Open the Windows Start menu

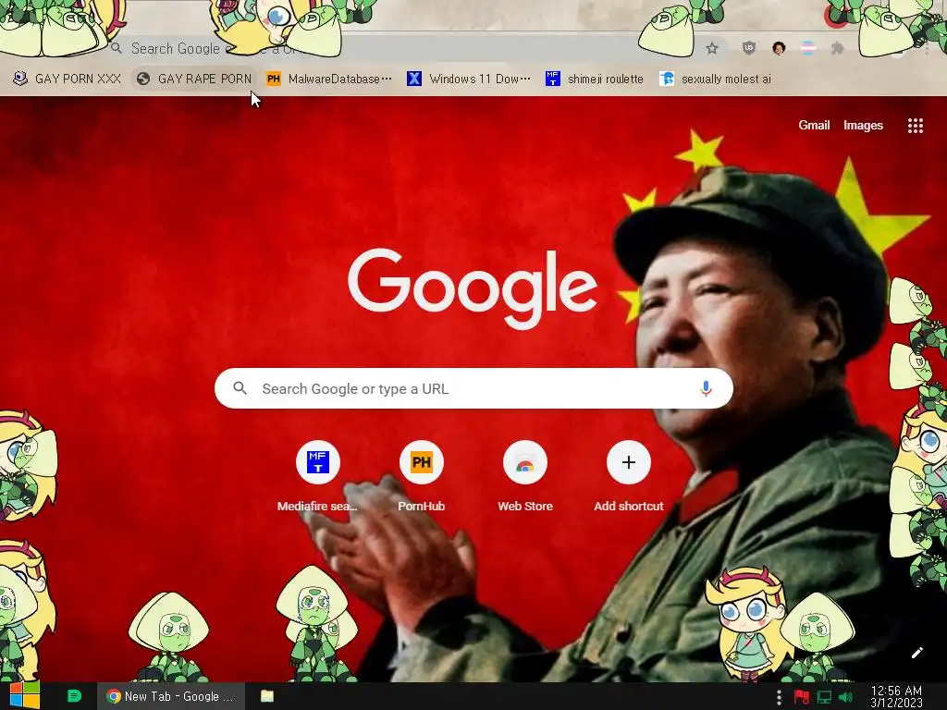pyautogui.click(x=24, y=696)
